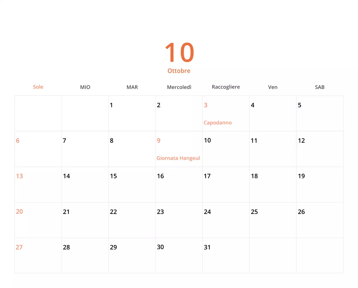Click the Ven weekday header
The width and height of the screenshot is (358, 288).
tap(273, 87)
